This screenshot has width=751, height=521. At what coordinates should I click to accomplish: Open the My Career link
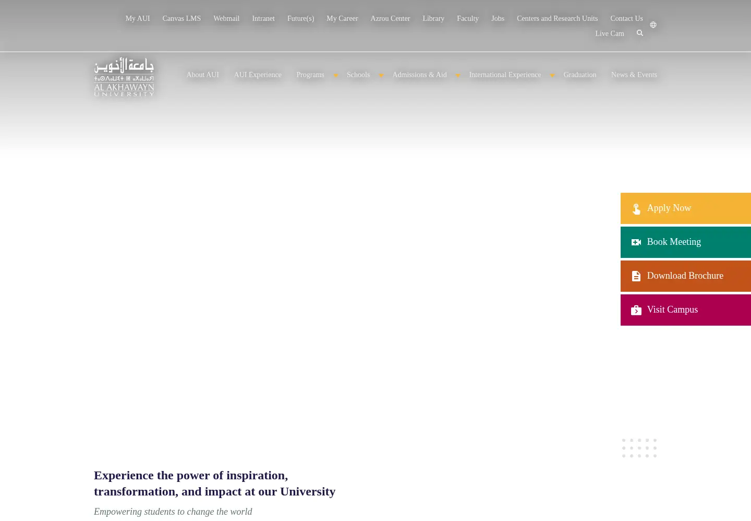click(x=342, y=19)
